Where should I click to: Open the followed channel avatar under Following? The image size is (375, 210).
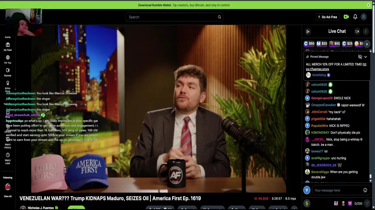point(8,187)
